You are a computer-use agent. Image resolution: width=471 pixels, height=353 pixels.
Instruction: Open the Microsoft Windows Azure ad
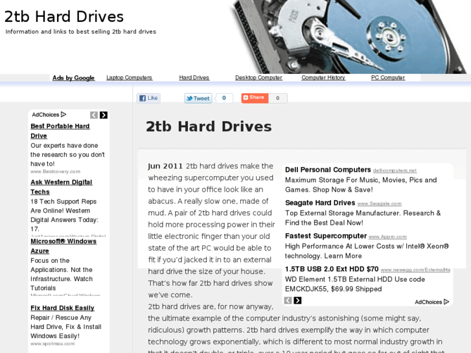point(63,246)
